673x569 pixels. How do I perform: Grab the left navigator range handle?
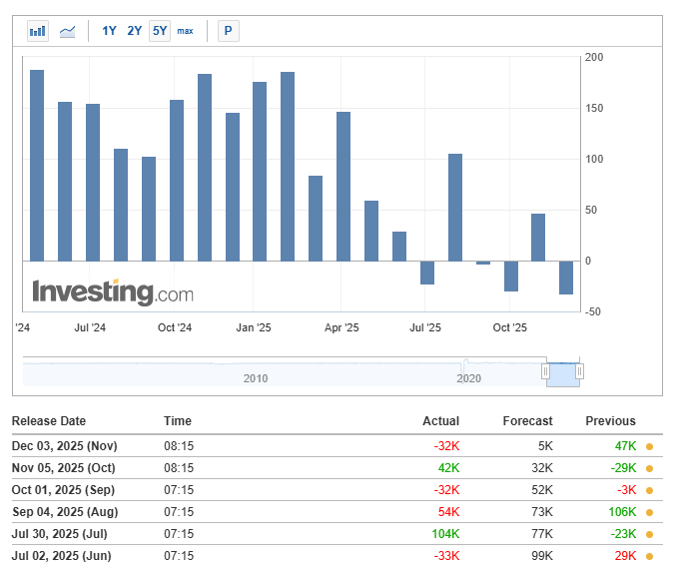point(545,371)
